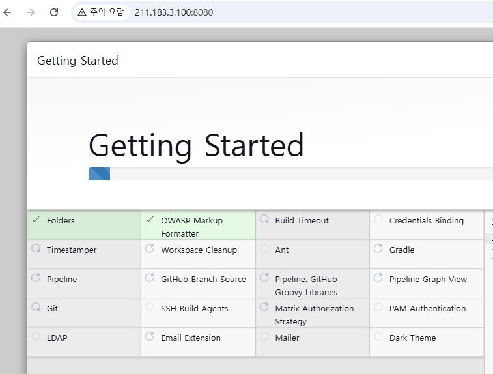
Task: Select the GitHub Branch Source label
Action: (x=203, y=279)
